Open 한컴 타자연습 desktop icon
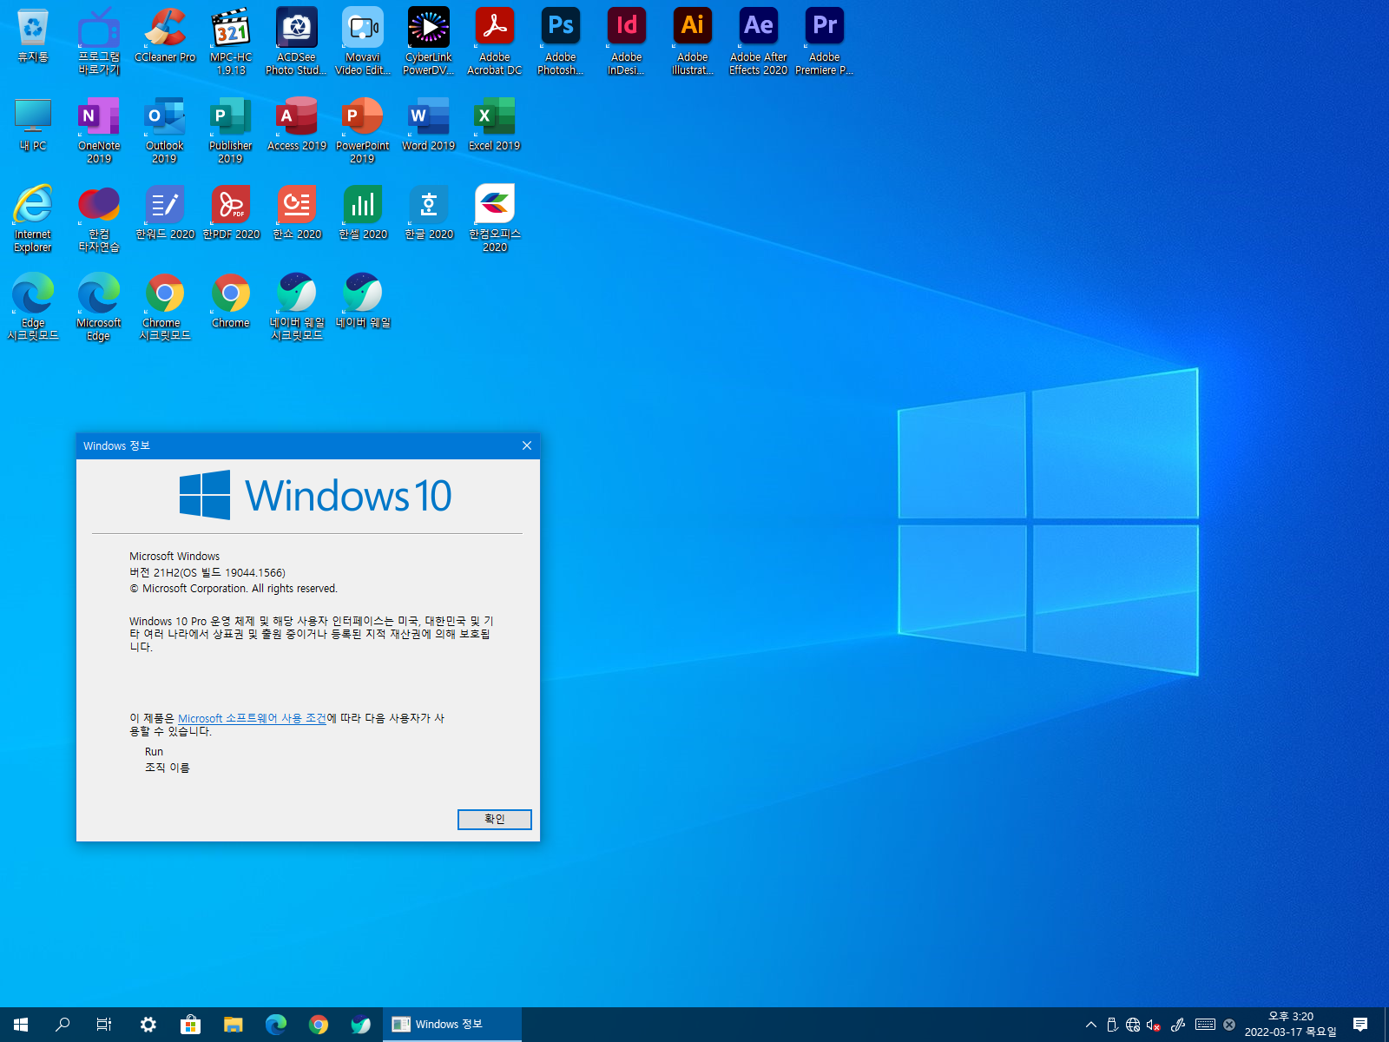 (99, 219)
